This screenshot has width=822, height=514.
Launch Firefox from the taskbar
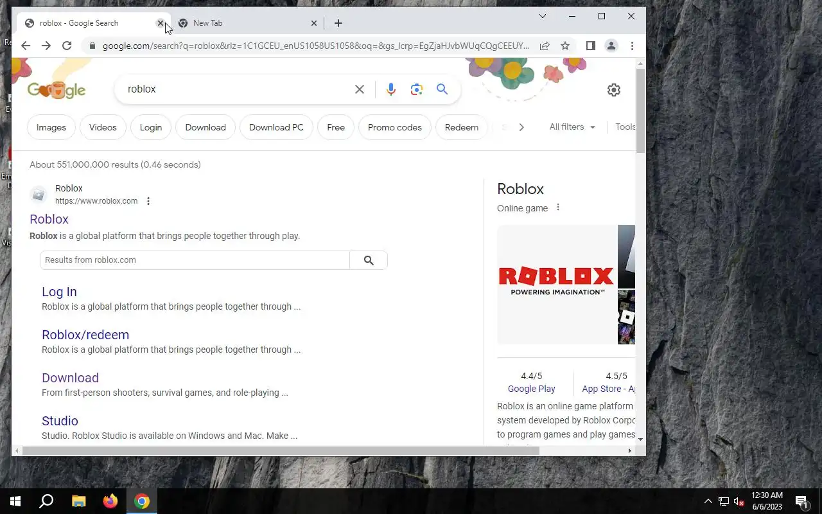point(110,501)
